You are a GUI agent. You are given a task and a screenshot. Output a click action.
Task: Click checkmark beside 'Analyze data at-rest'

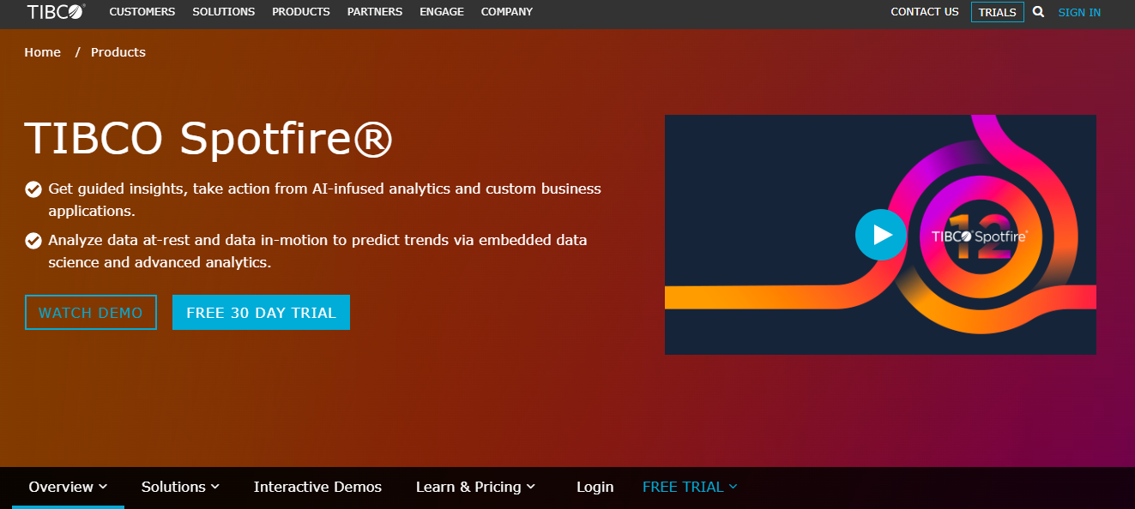33,240
